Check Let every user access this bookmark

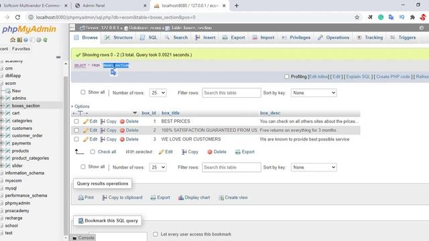pos(156,234)
